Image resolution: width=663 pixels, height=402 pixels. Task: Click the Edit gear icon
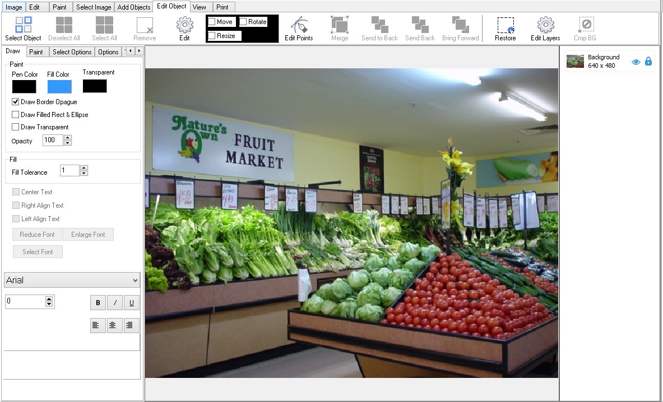point(184,25)
